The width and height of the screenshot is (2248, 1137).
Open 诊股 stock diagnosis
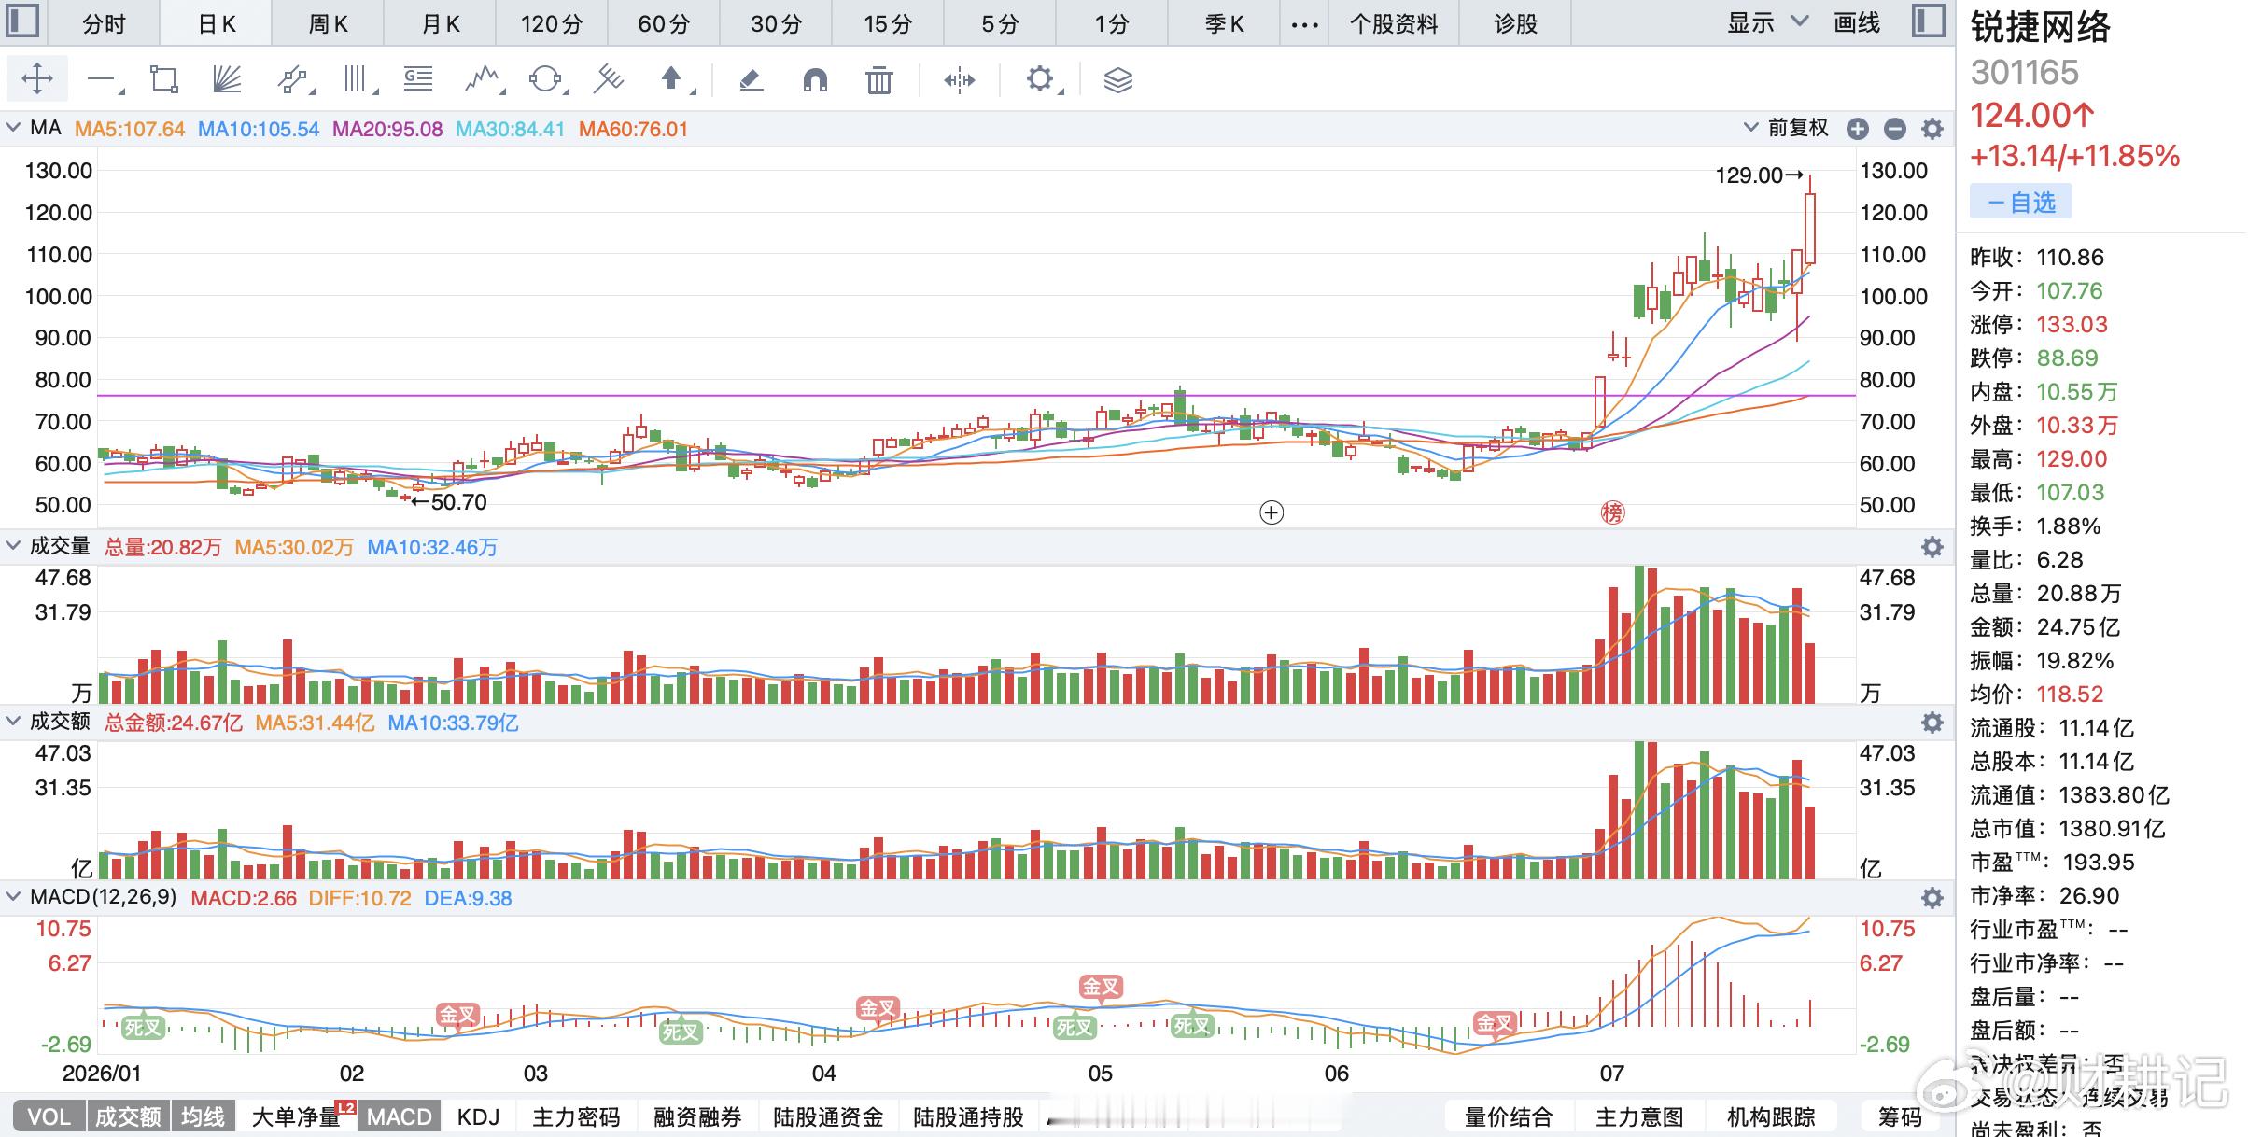tap(1516, 23)
